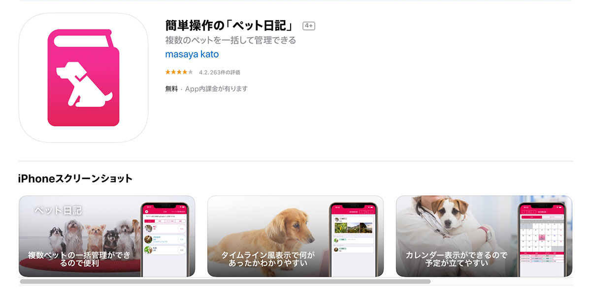This screenshot has width=591, height=295.
Task: Click the phone mockup showing the timeline photos
Action: pyautogui.click(x=353, y=239)
